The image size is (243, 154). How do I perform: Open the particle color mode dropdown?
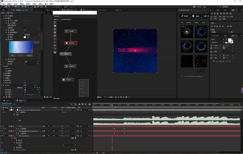32,35
